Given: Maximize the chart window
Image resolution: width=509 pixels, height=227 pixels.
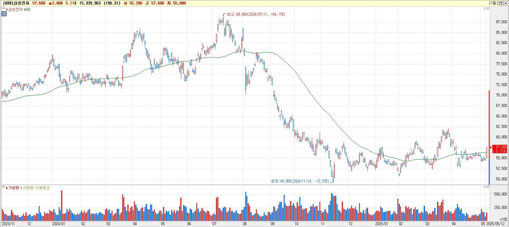Looking at the screenshot, I should [501, 3].
